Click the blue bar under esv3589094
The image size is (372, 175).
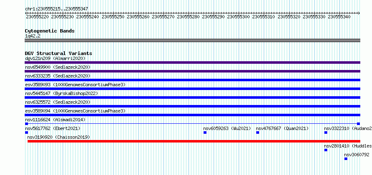coord(192,115)
